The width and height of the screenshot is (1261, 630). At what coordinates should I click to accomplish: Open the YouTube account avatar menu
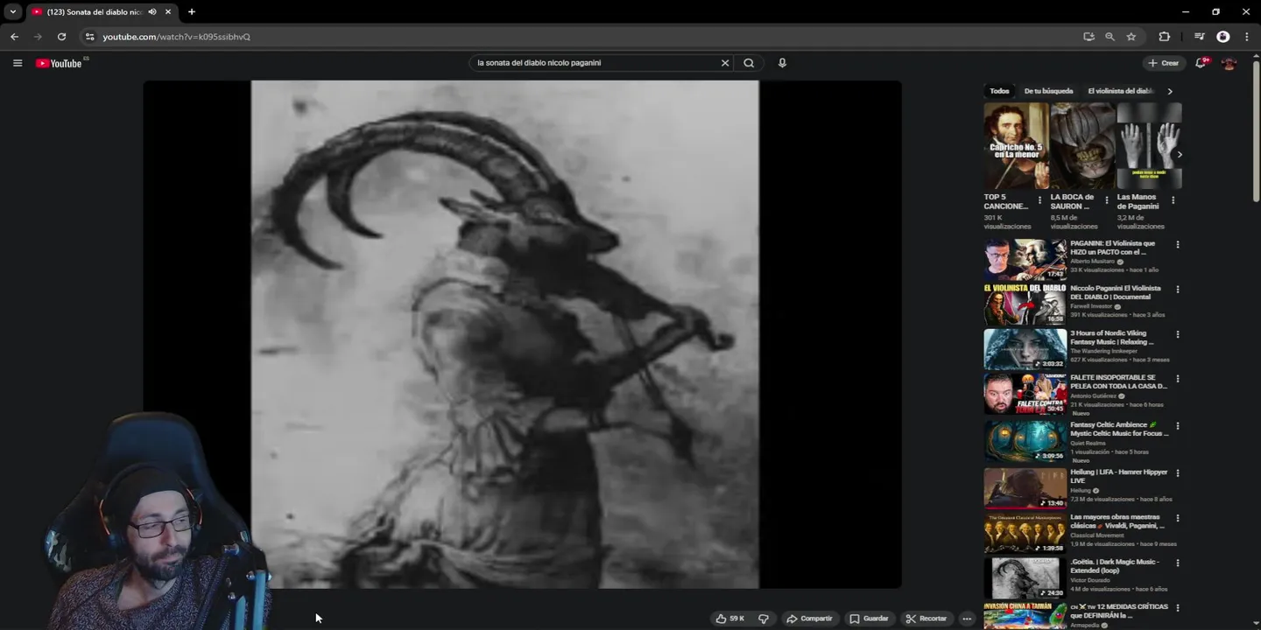(x=1229, y=63)
